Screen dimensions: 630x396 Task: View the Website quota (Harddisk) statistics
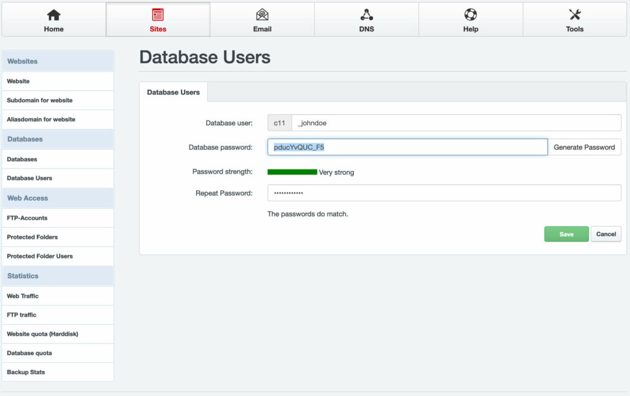(57, 333)
